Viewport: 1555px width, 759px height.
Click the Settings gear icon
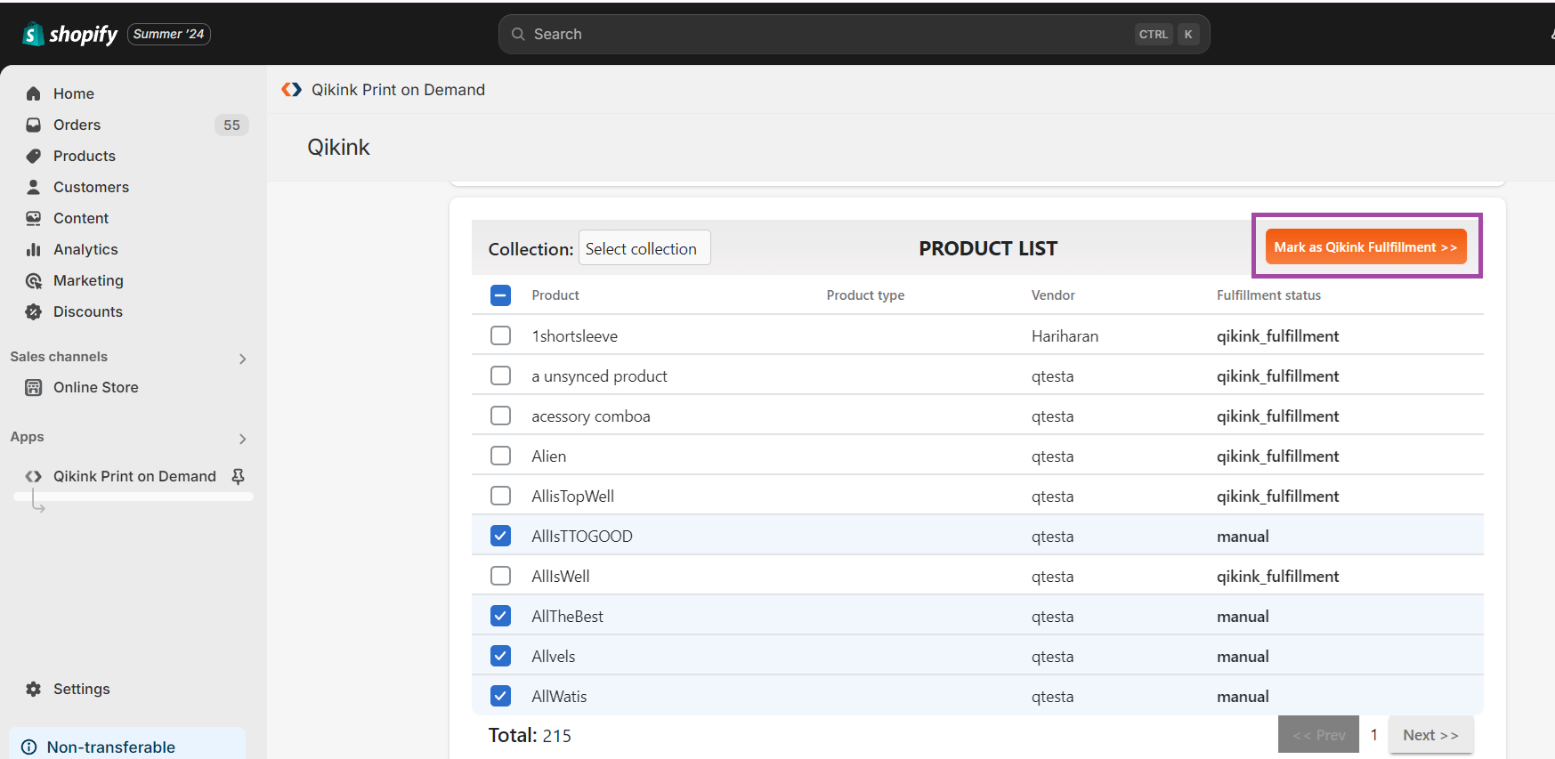tap(34, 689)
